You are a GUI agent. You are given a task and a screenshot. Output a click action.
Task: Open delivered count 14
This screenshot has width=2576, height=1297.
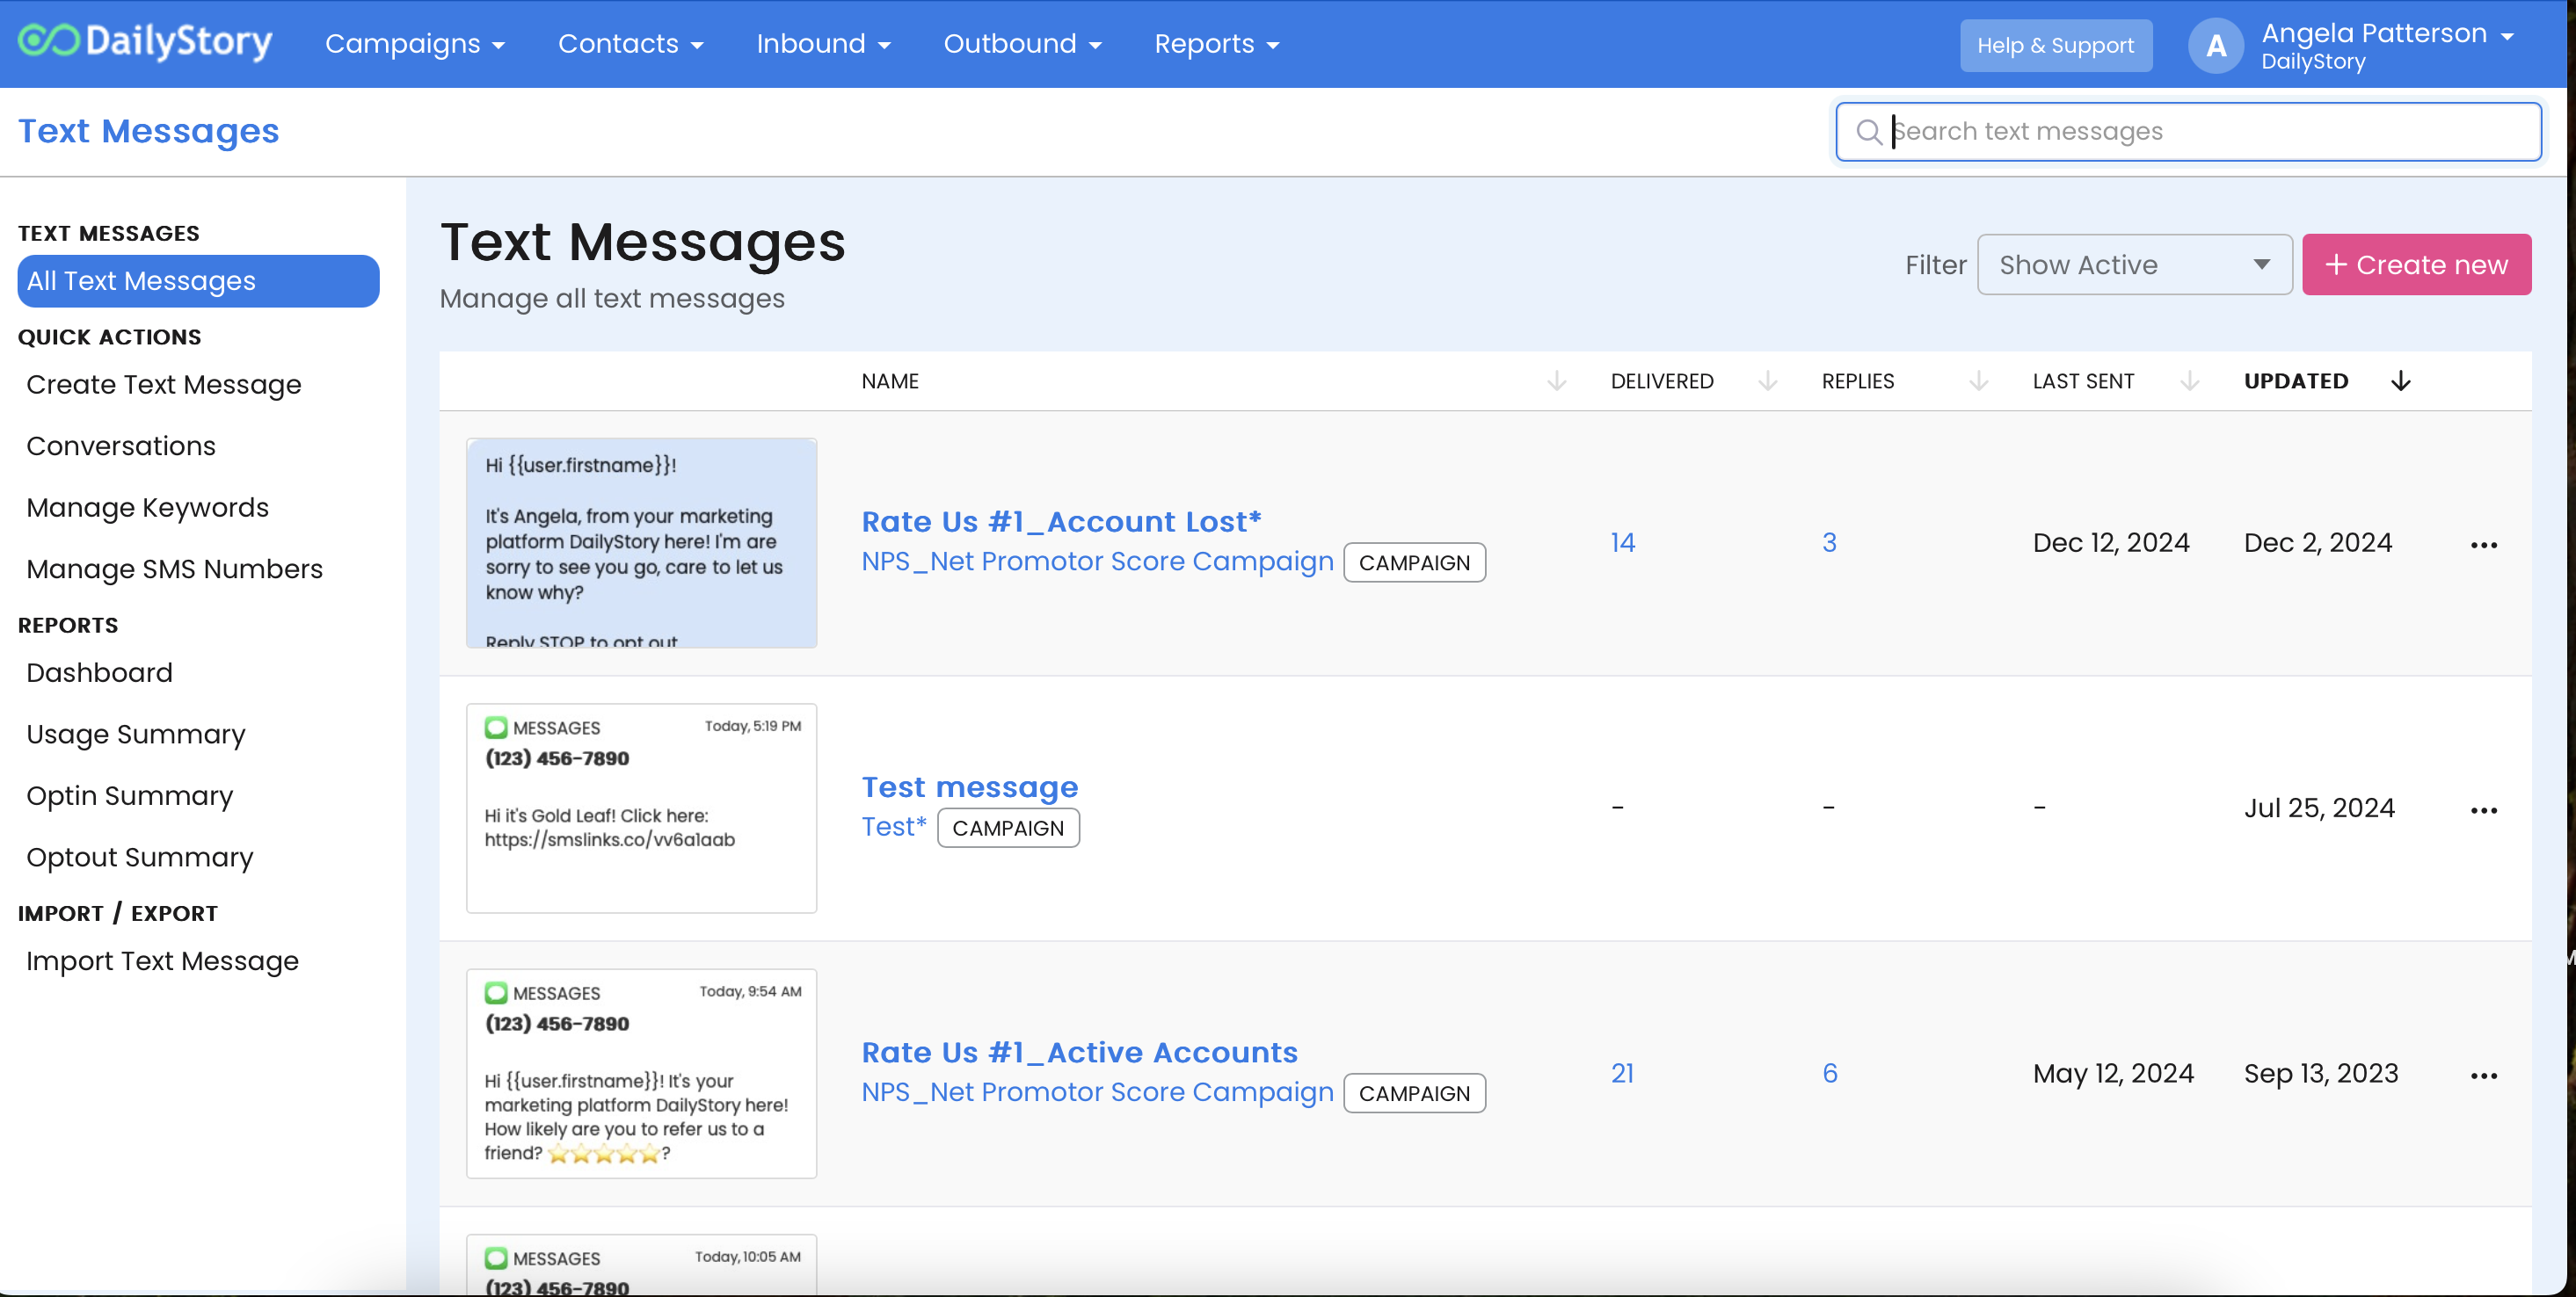point(1622,542)
